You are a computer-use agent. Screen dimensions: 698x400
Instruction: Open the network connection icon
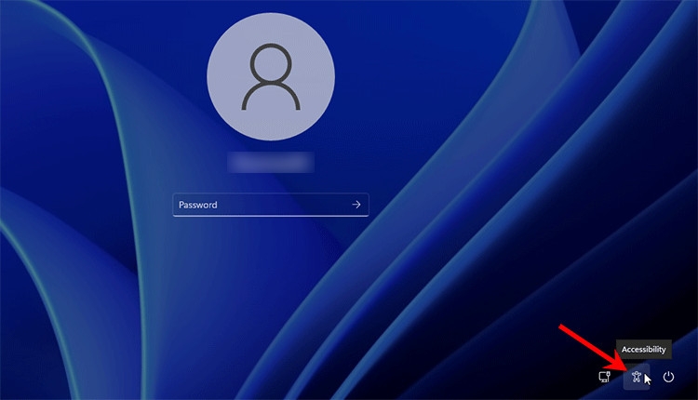pyautogui.click(x=605, y=377)
